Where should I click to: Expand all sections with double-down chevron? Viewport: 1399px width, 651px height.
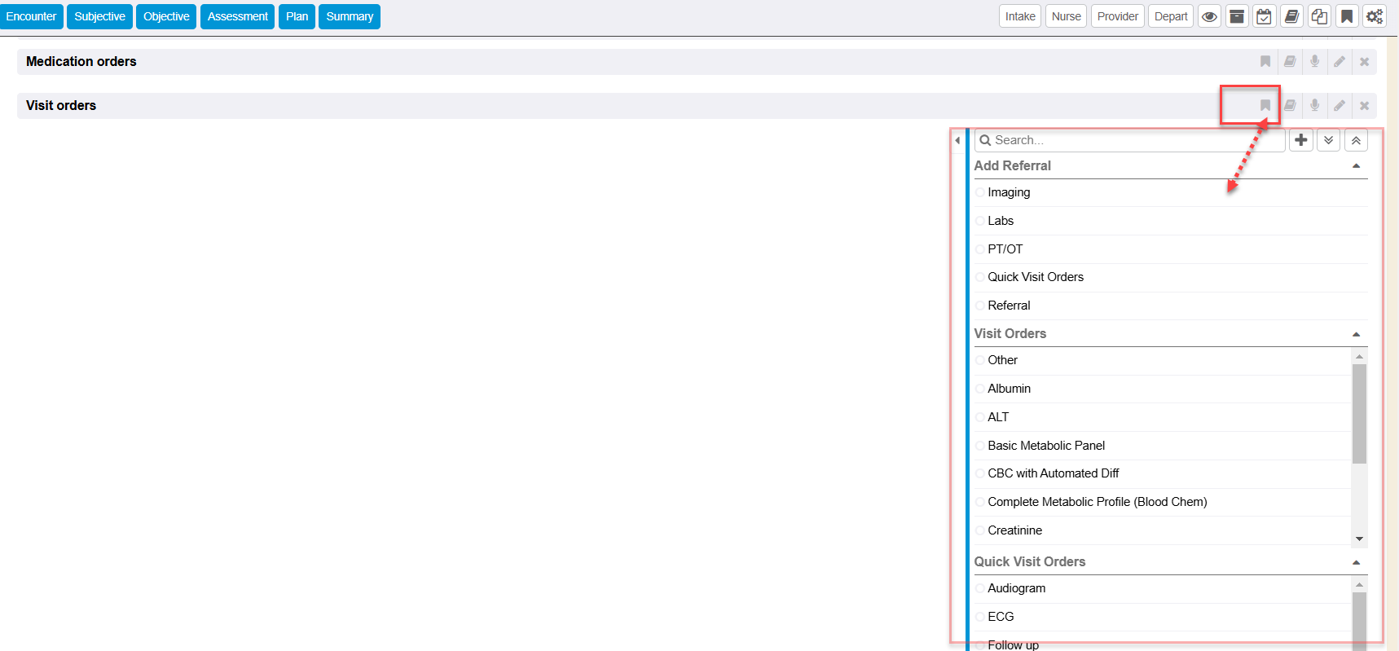[x=1328, y=140]
